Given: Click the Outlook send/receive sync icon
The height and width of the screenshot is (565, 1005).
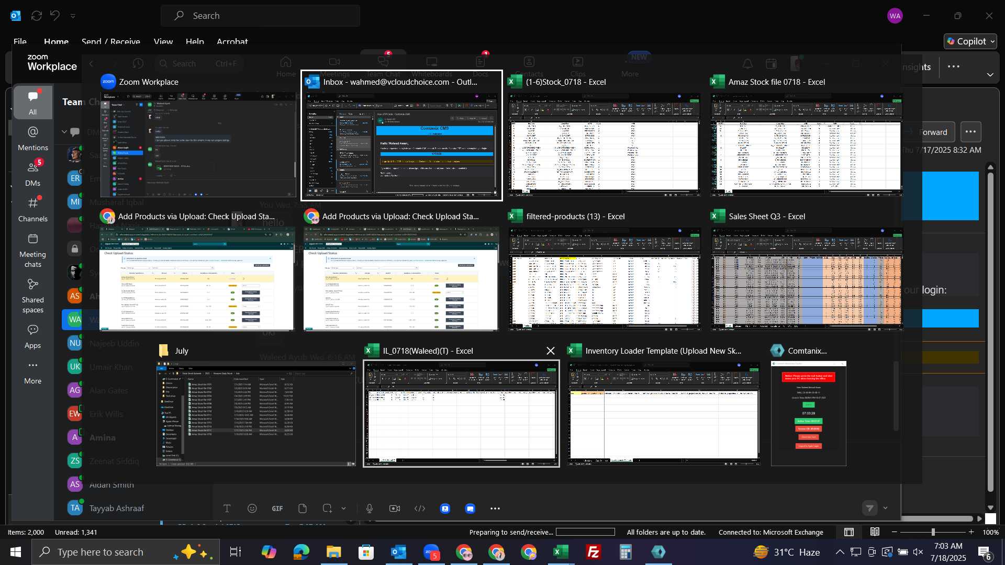Looking at the screenshot, I should 36,16.
